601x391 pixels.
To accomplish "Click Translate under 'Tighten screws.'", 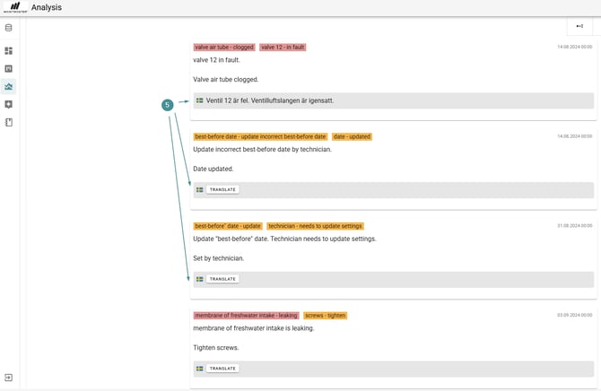I will [222, 369].
